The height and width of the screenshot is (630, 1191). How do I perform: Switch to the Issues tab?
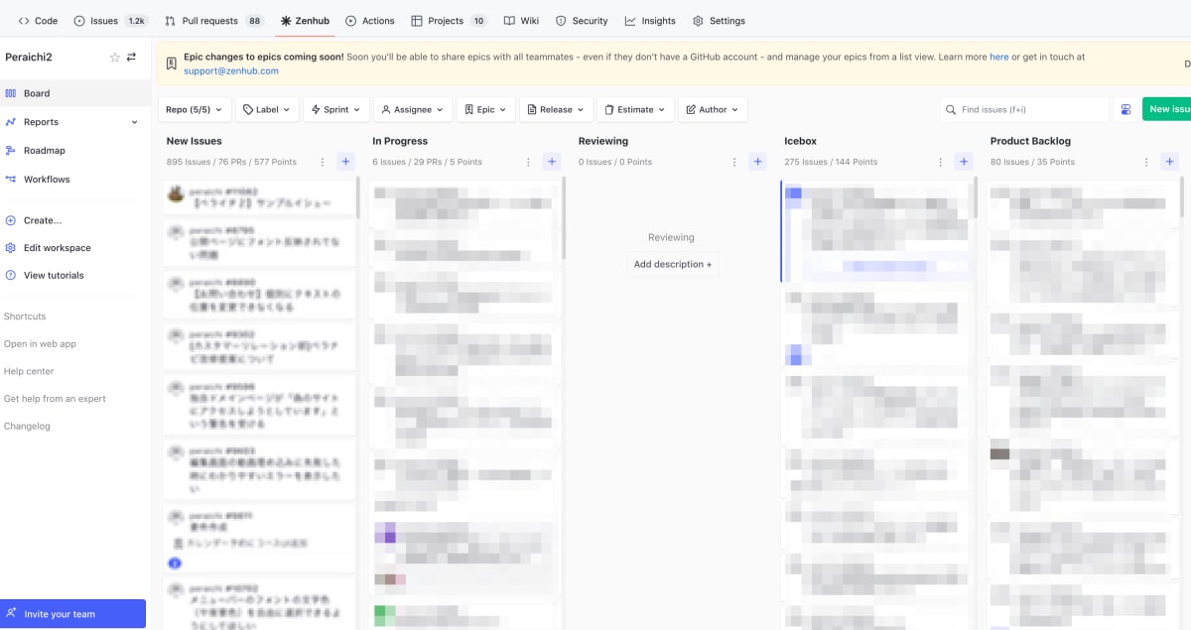coord(110,21)
